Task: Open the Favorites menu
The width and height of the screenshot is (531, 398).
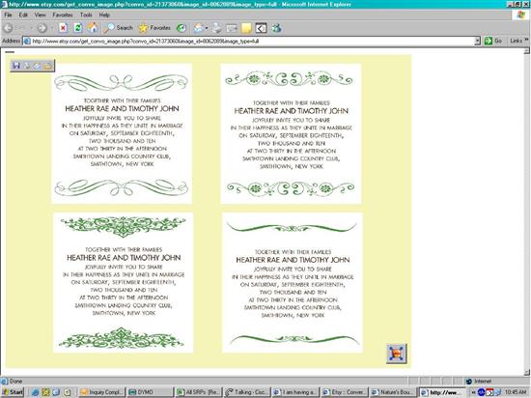Action: tap(63, 14)
